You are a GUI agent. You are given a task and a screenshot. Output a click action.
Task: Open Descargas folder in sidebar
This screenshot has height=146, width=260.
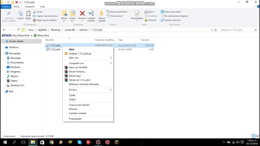14,58
